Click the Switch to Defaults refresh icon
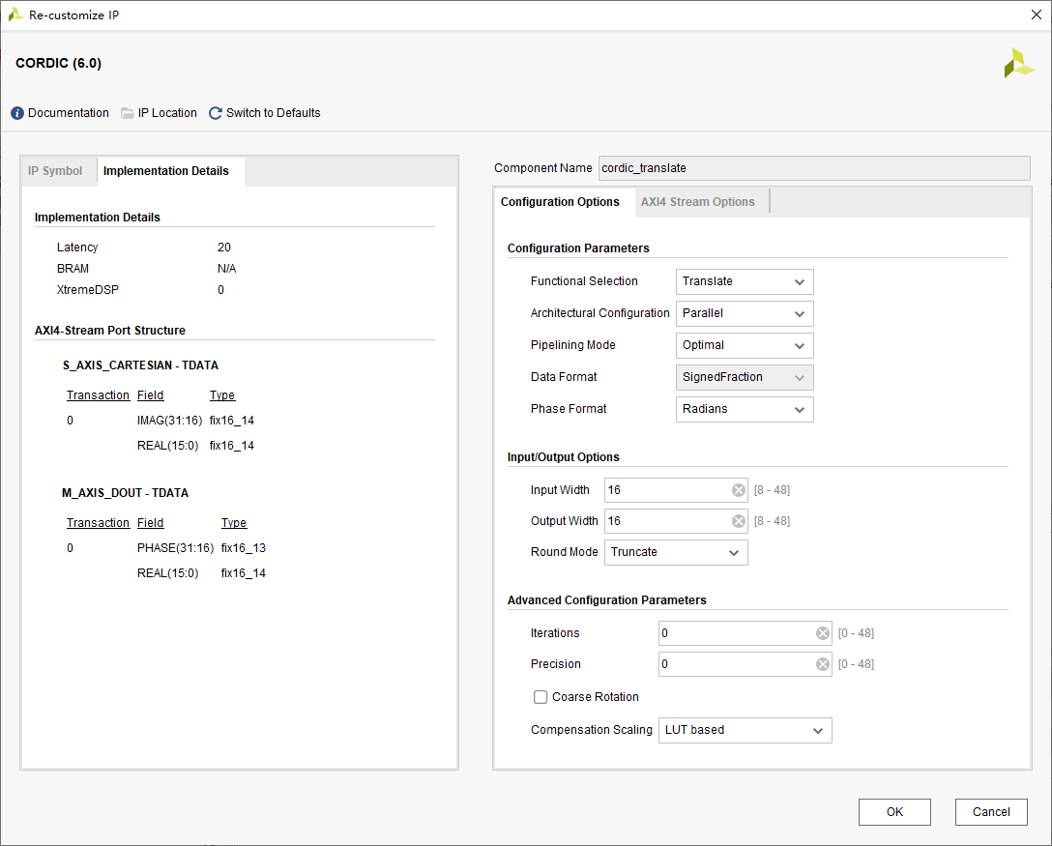 click(215, 112)
